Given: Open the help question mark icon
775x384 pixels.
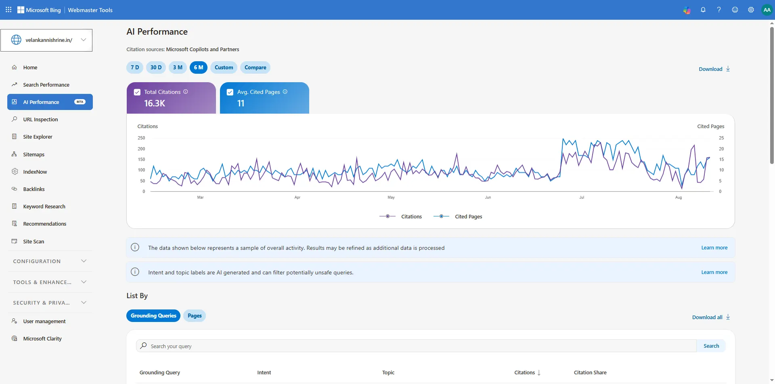Looking at the screenshot, I should [x=719, y=10].
